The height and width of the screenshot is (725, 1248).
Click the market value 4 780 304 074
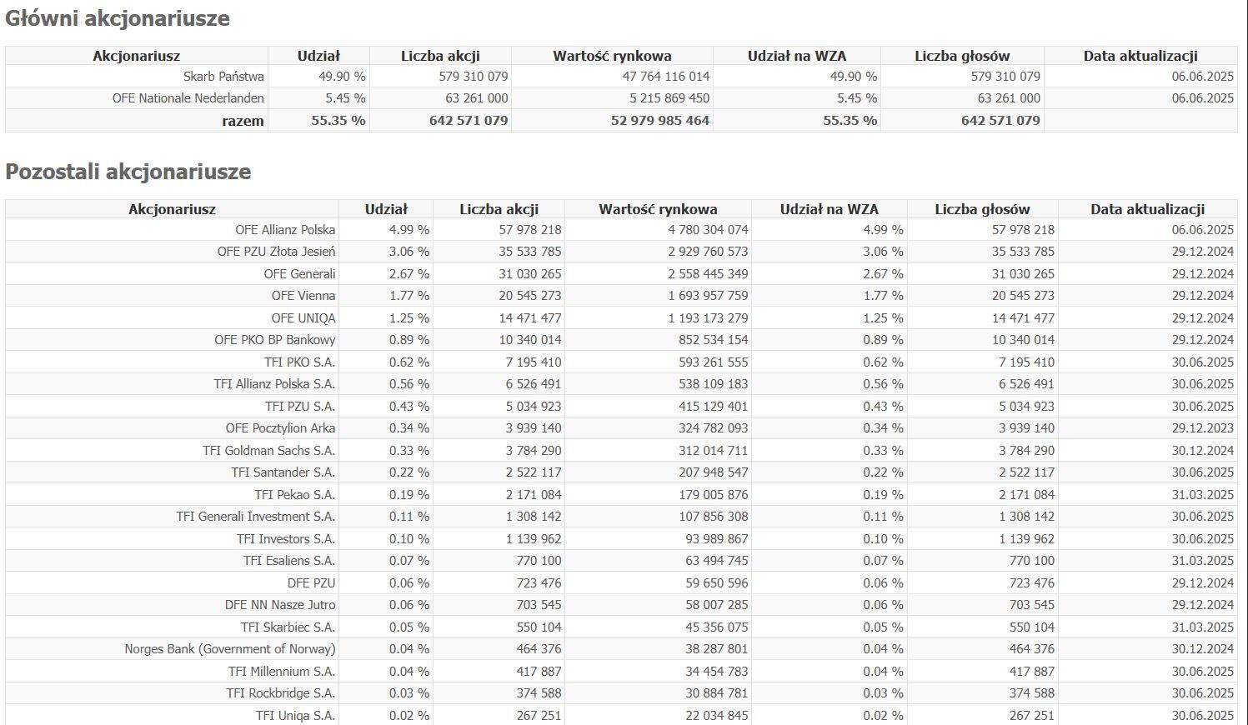[708, 230]
